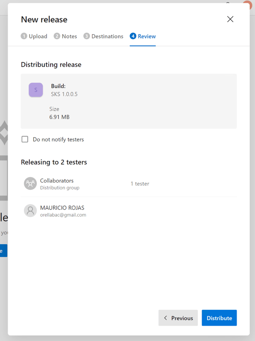Enable the Do not notify testers checkbox
Viewport: 255px width, 341px height.
pyautogui.click(x=25, y=139)
